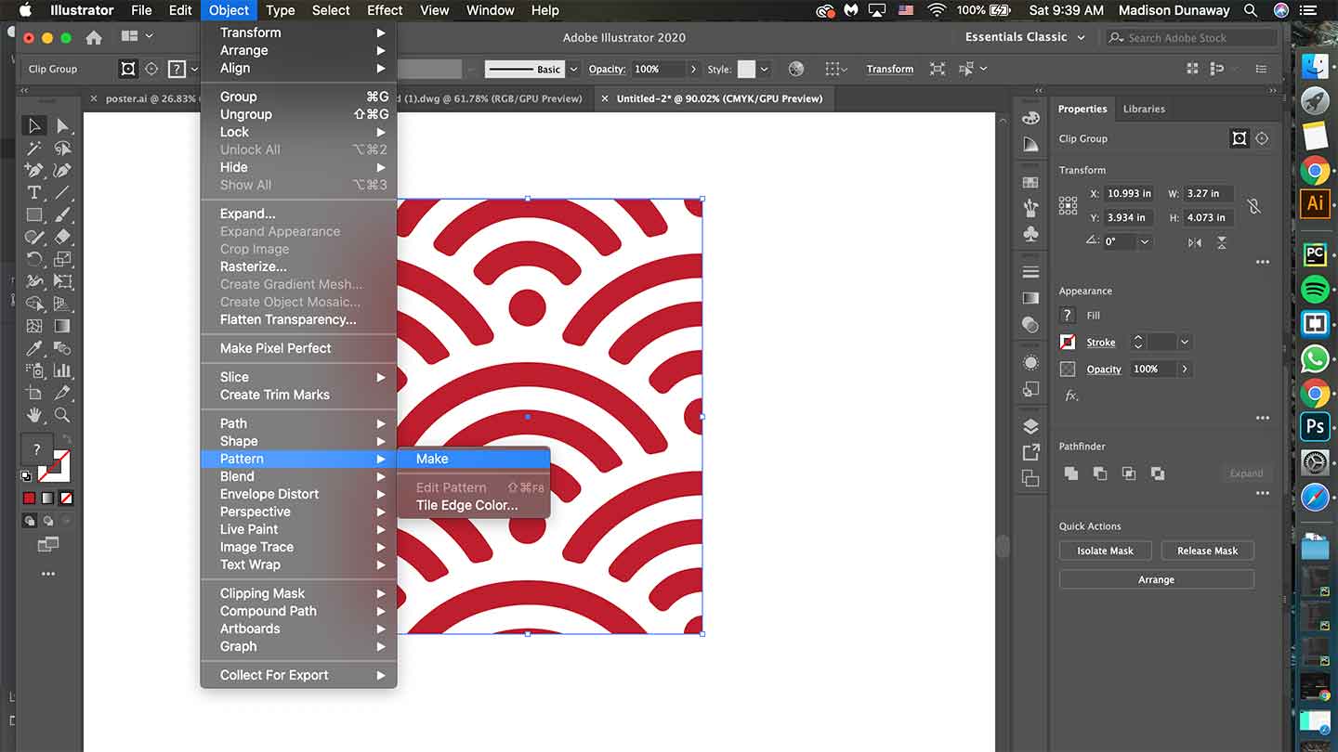Click the Search Adobe Stock field

pyautogui.click(x=1191, y=37)
